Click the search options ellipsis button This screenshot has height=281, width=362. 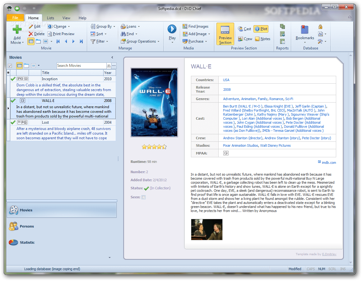(114, 66)
